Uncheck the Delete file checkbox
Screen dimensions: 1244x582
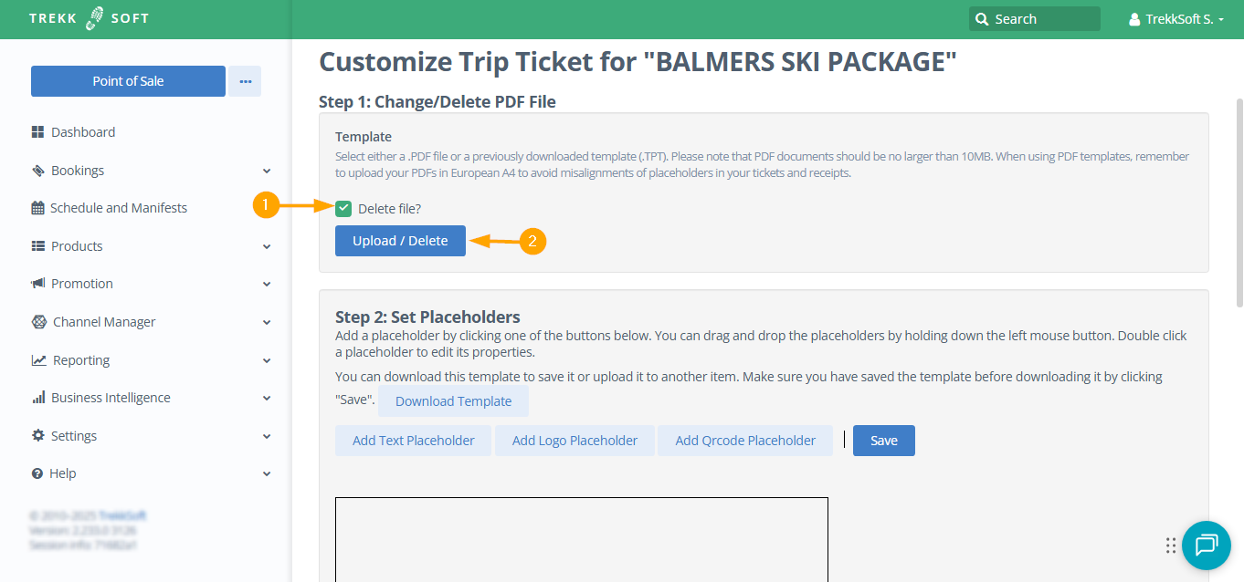coord(343,209)
